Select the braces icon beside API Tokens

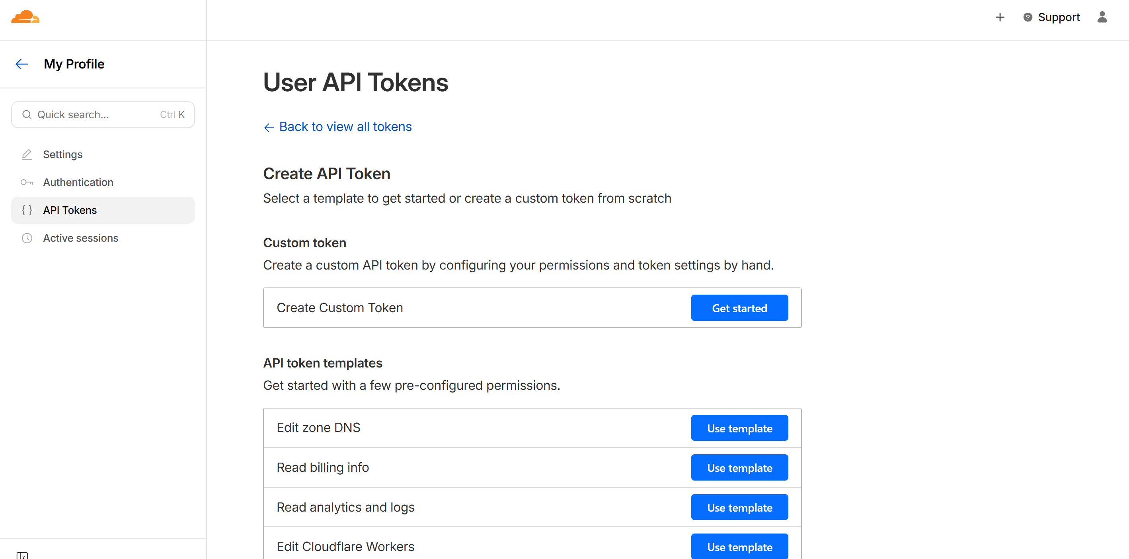tap(27, 210)
